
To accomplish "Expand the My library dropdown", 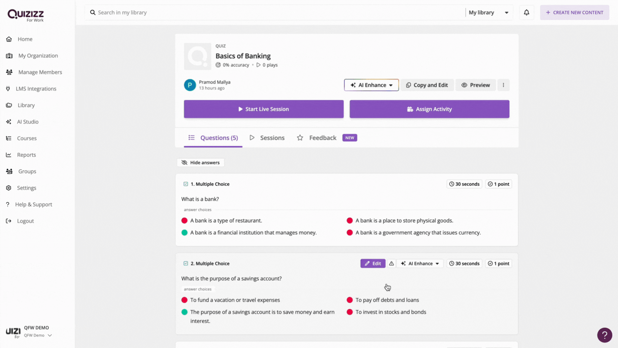I will [x=489, y=13].
